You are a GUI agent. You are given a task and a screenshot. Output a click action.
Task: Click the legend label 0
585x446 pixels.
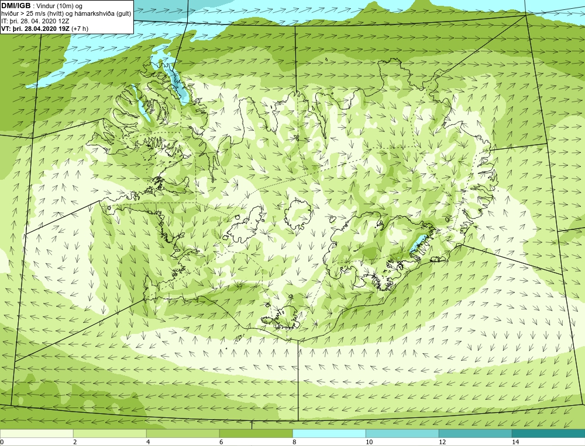pos(2,442)
